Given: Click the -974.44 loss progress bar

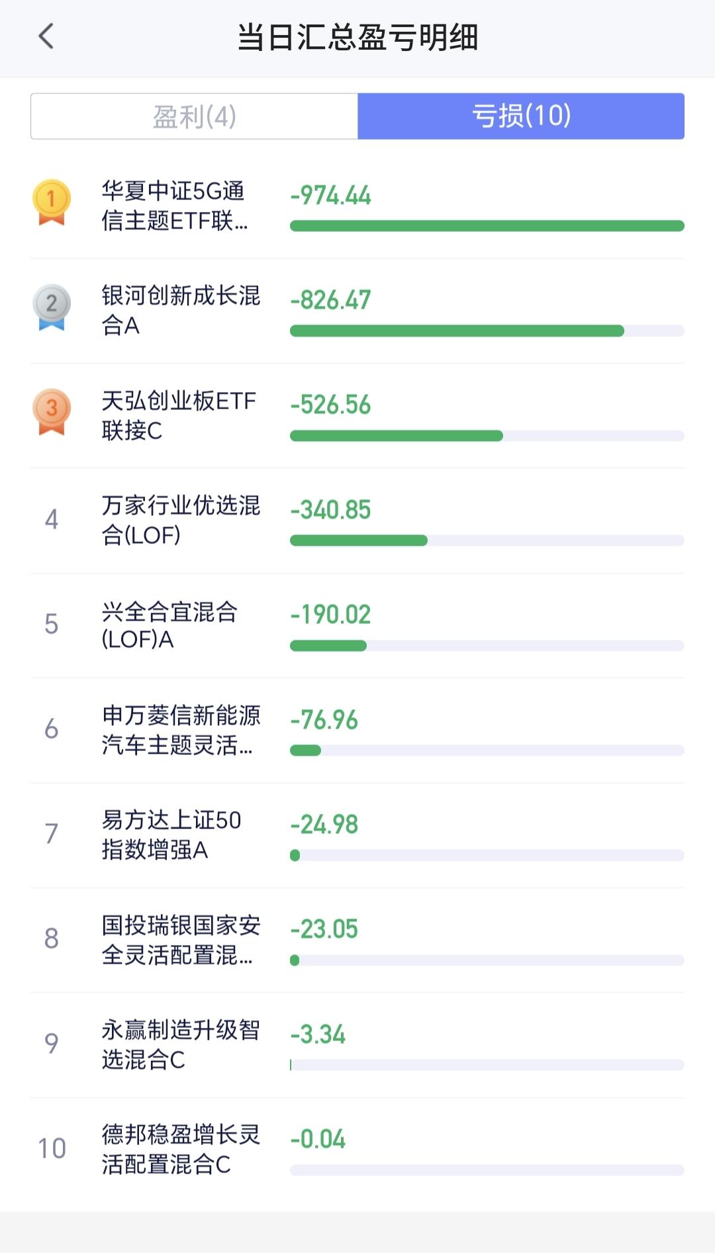Looking at the screenshot, I should [487, 226].
